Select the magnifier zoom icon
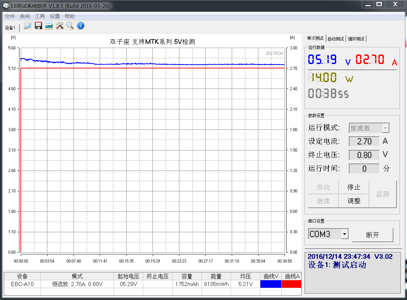This screenshot has width=407, height=300. [x=70, y=26]
